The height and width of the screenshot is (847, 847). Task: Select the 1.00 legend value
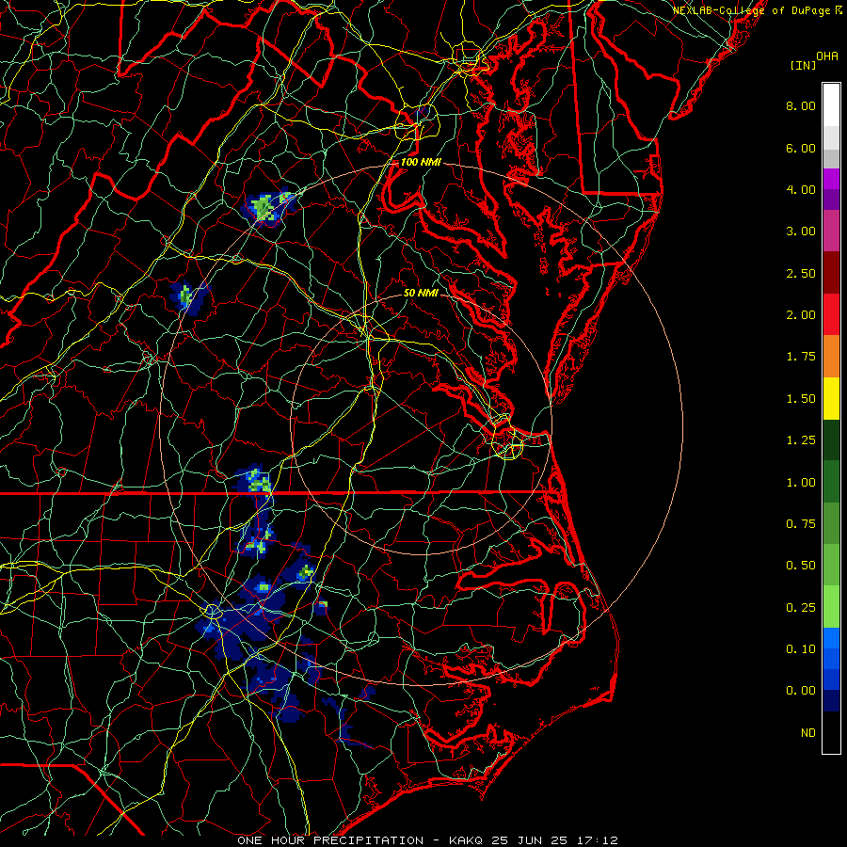tap(801, 483)
